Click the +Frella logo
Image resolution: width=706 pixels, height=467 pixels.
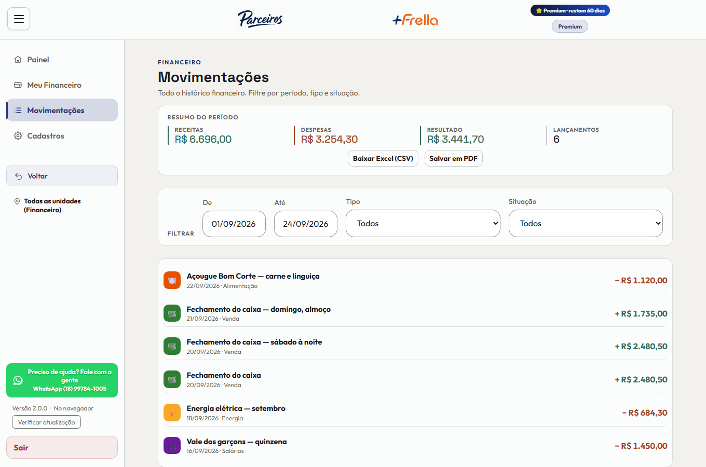pyautogui.click(x=415, y=20)
